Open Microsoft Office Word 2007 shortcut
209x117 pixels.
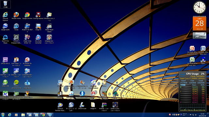point(203,50)
